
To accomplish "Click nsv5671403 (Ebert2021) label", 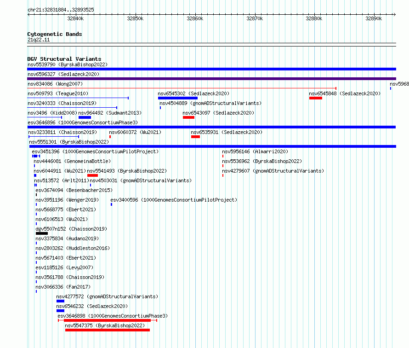I will 66,258.
